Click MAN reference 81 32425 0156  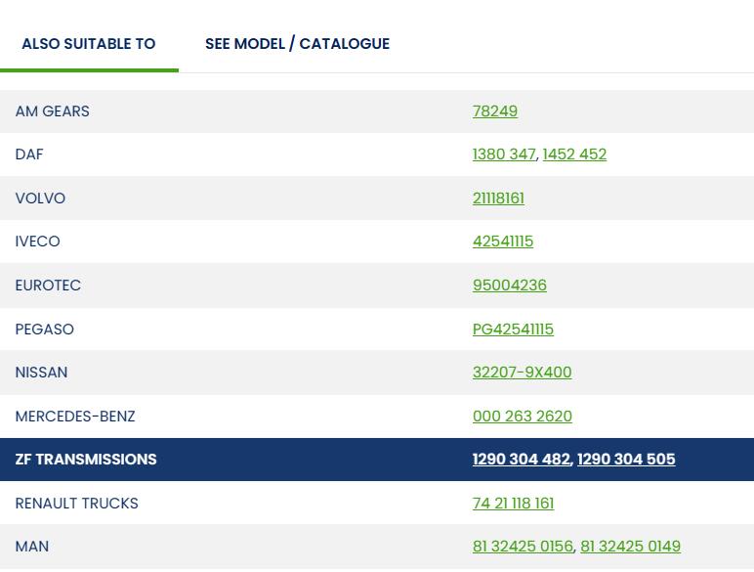523,547
